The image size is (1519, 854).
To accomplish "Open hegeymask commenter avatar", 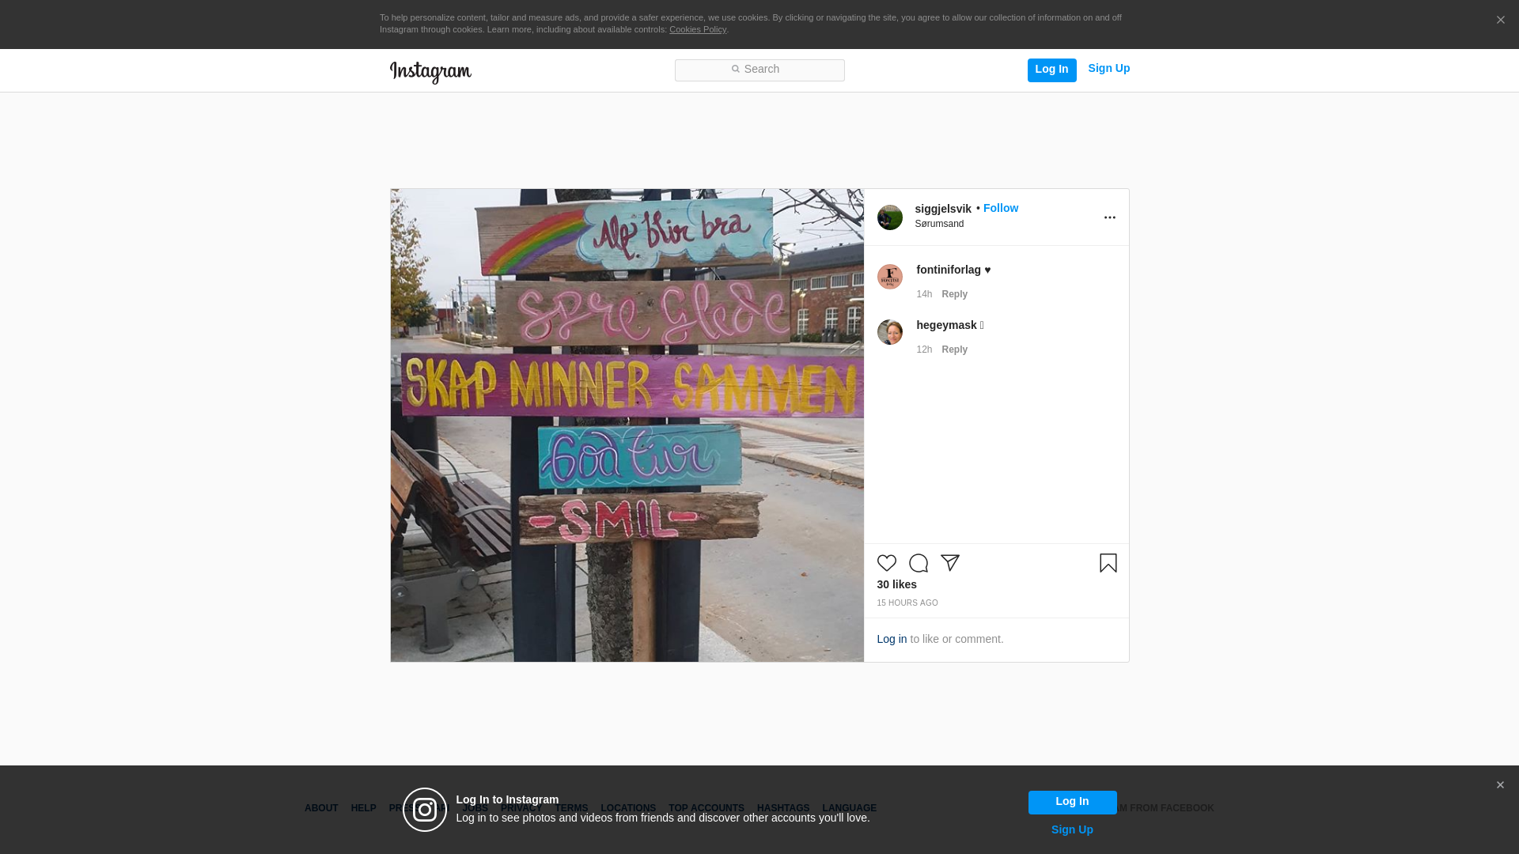I will point(889,332).
